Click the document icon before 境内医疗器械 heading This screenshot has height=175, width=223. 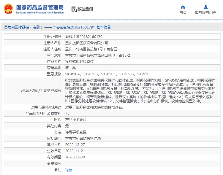5,27
